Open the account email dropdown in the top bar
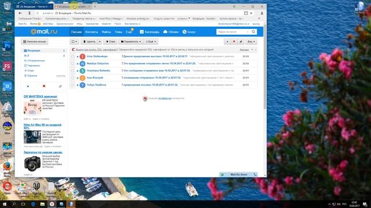The width and height of the screenshot is (371, 208). [x=233, y=24]
